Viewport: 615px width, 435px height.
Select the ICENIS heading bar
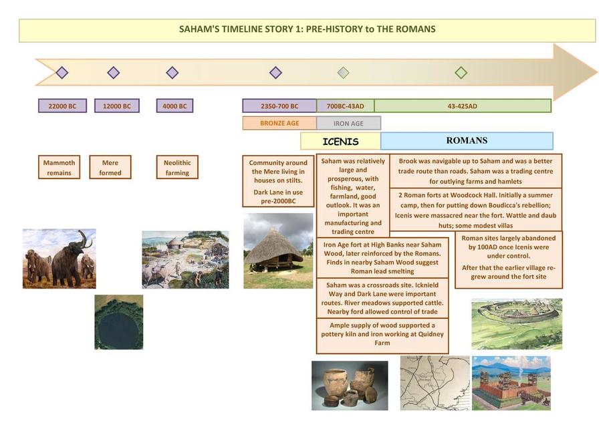tap(340, 141)
